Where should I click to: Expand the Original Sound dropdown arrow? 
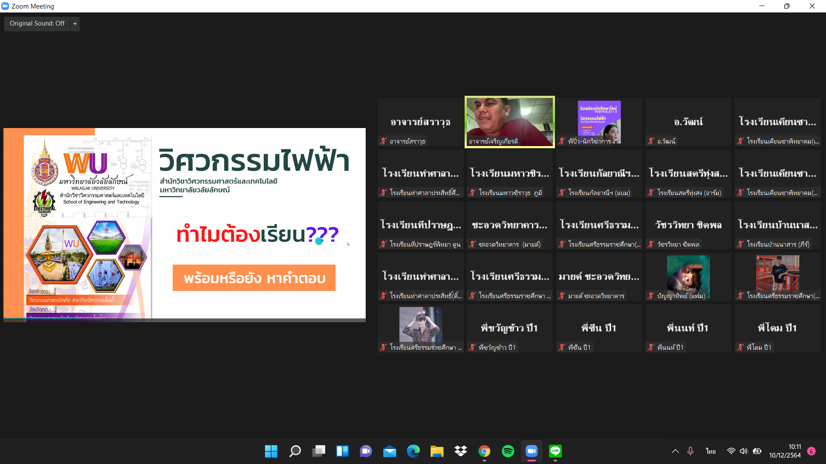[75, 24]
